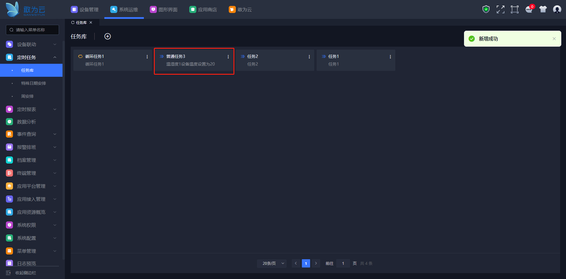Click the 设备联动 sidebar icon
566x279 pixels.
pyautogui.click(x=9, y=44)
